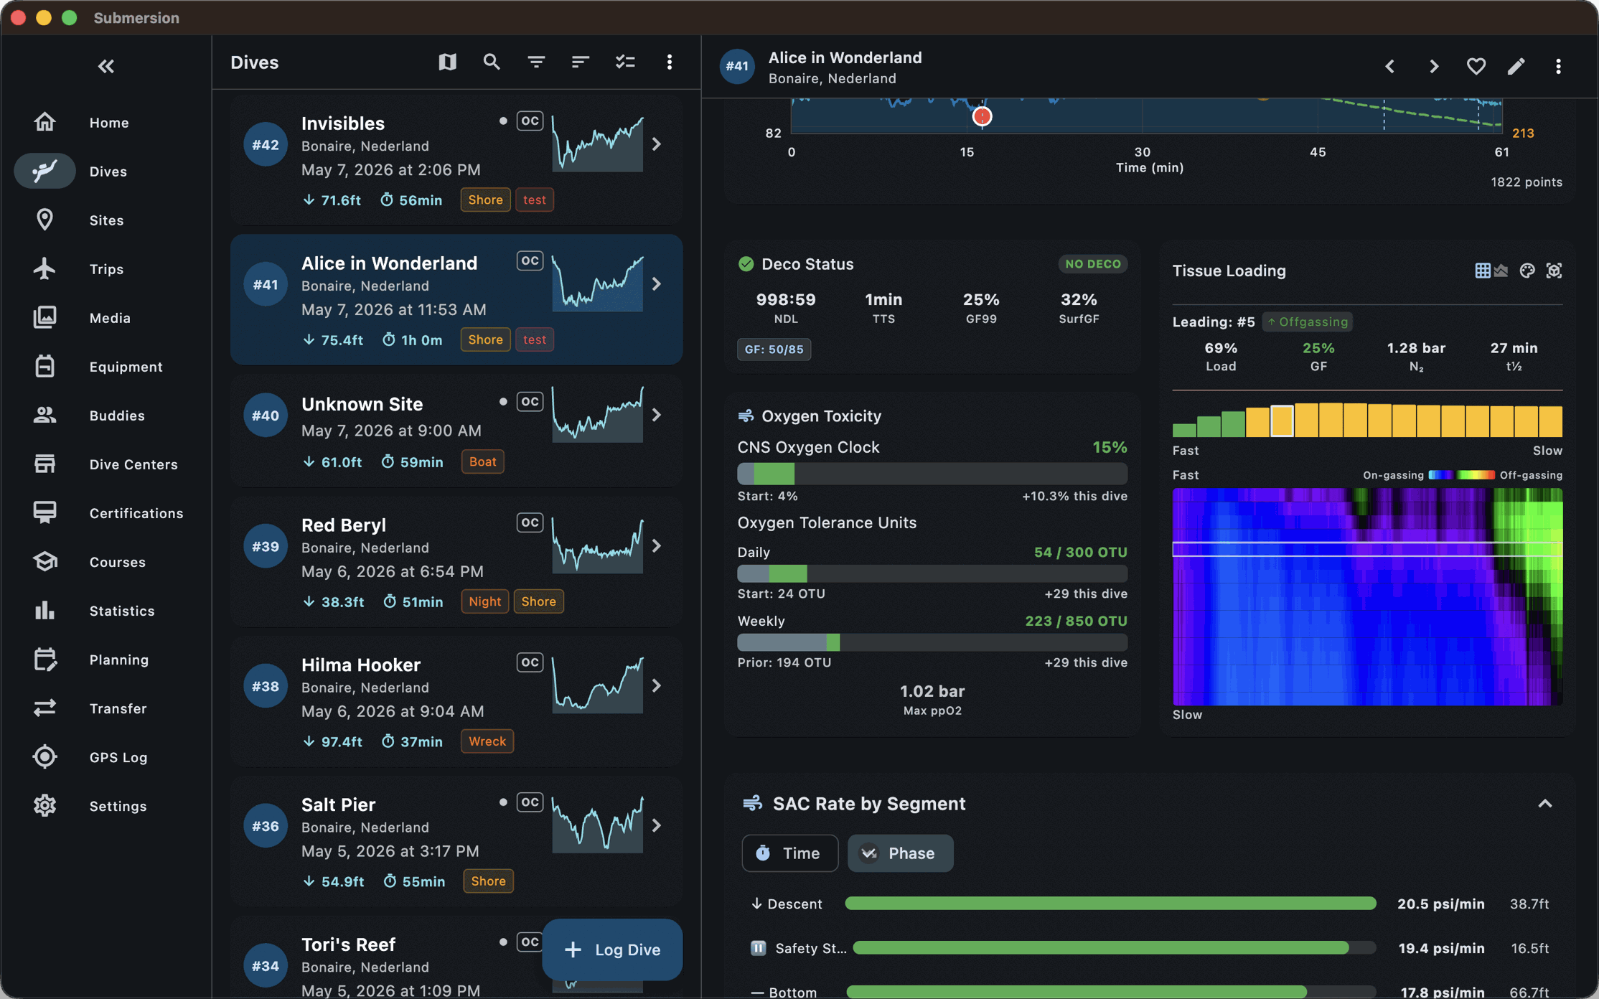Image resolution: width=1599 pixels, height=999 pixels.
Task: Go to previous dive arrow
Action: pos(1390,67)
